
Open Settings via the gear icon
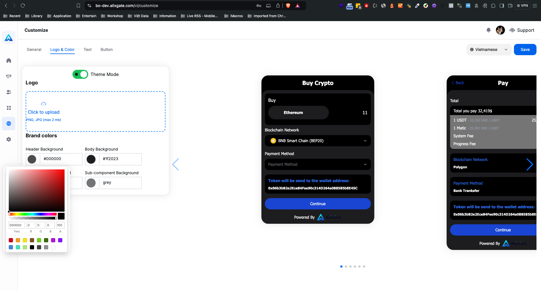(x=9, y=139)
